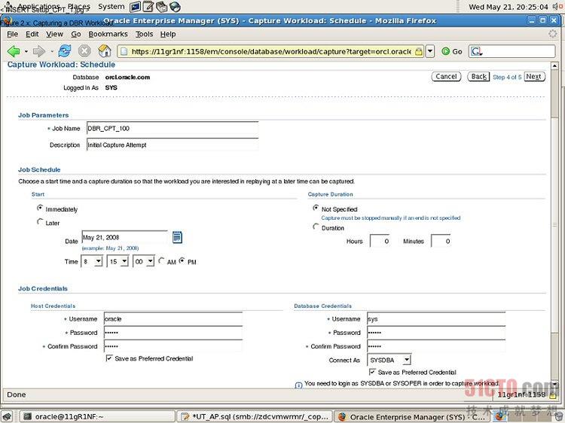The width and height of the screenshot is (565, 423).
Task: Select the Duration radio button
Action: [316, 227]
